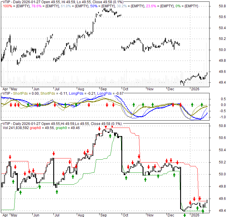Screen dimensions: 227x217
Task: Select the red 'graph8 = 49.56' legend
Action: click(42, 128)
